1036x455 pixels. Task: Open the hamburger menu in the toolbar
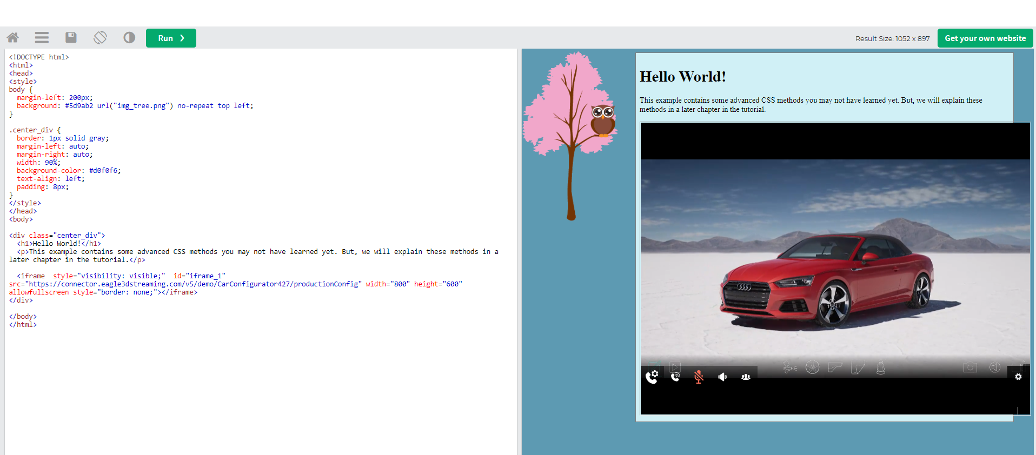(x=42, y=38)
